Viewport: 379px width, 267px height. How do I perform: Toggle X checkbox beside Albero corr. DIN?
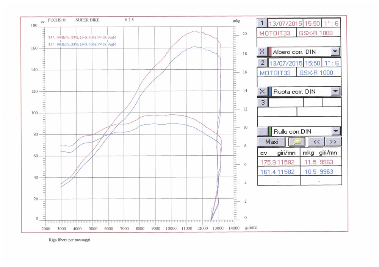pos(262,52)
